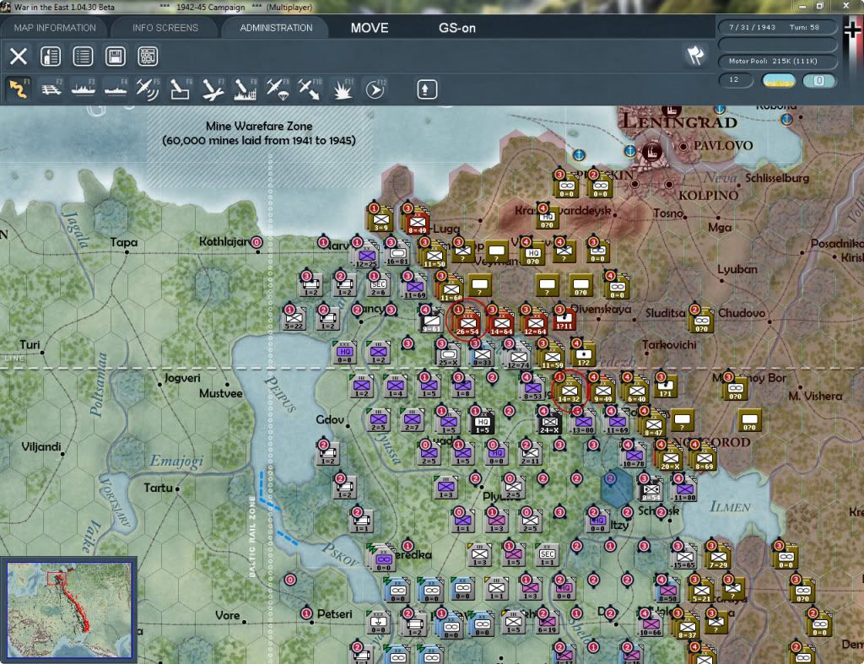864x664 pixels.
Task: Click the PAVLOVO city label
Action: click(723, 145)
